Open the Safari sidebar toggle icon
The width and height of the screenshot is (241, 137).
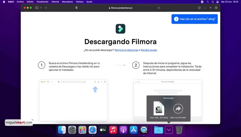tap(37, 8)
